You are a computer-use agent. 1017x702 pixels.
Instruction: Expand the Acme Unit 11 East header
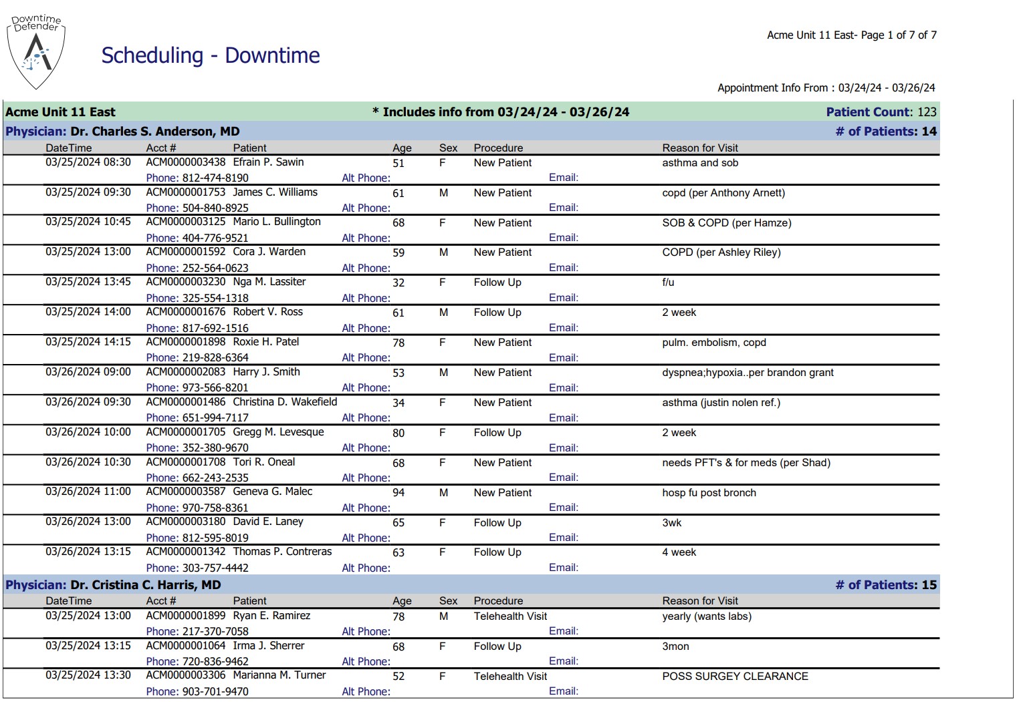click(60, 112)
